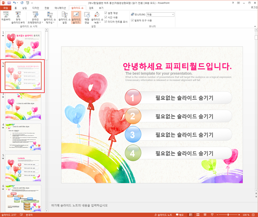
Task: Open slide show setup (슬라이드 쇼 설정)
Action: (x=65, y=18)
